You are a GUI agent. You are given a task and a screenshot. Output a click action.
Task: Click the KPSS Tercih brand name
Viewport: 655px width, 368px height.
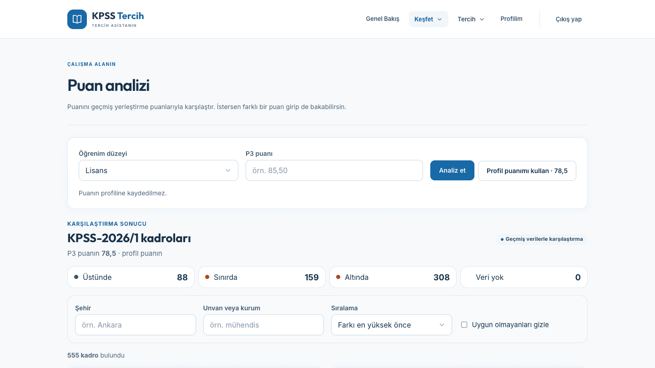(x=118, y=16)
